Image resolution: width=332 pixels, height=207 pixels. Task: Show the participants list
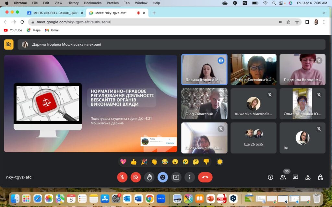point(283,177)
